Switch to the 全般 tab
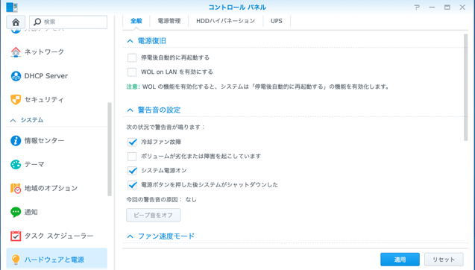The image size is (475, 270). 136,21
